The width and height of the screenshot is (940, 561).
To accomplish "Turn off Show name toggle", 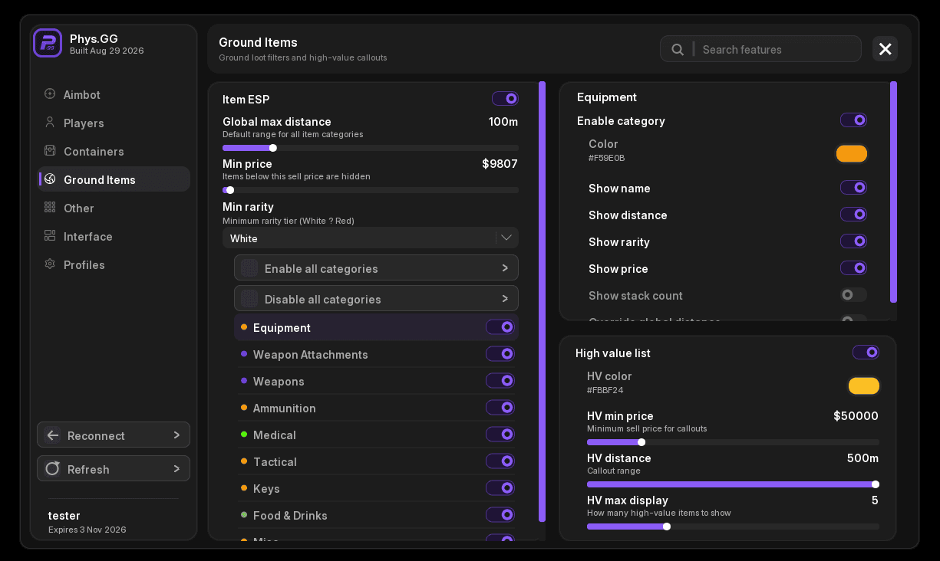I will pyautogui.click(x=853, y=188).
